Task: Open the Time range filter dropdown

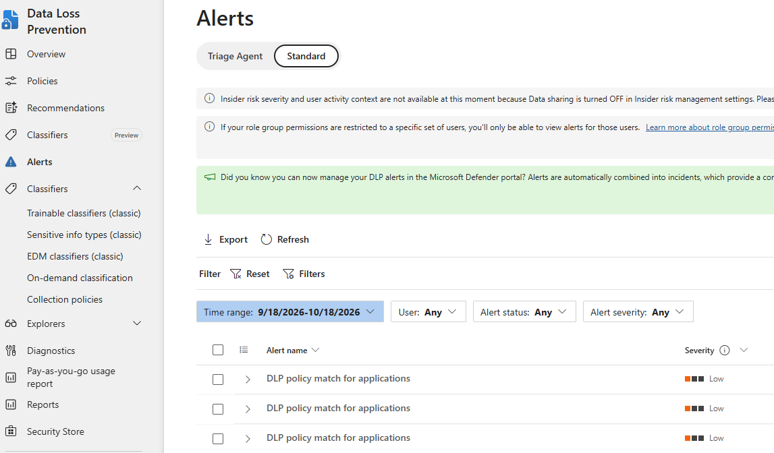Action: (x=289, y=311)
